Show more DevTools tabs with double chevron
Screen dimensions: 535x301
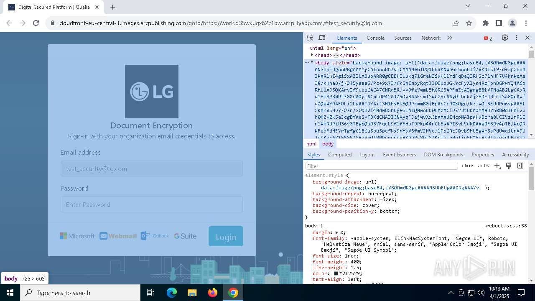tap(450, 38)
